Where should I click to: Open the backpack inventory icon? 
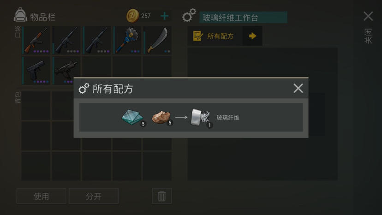coord(20,15)
